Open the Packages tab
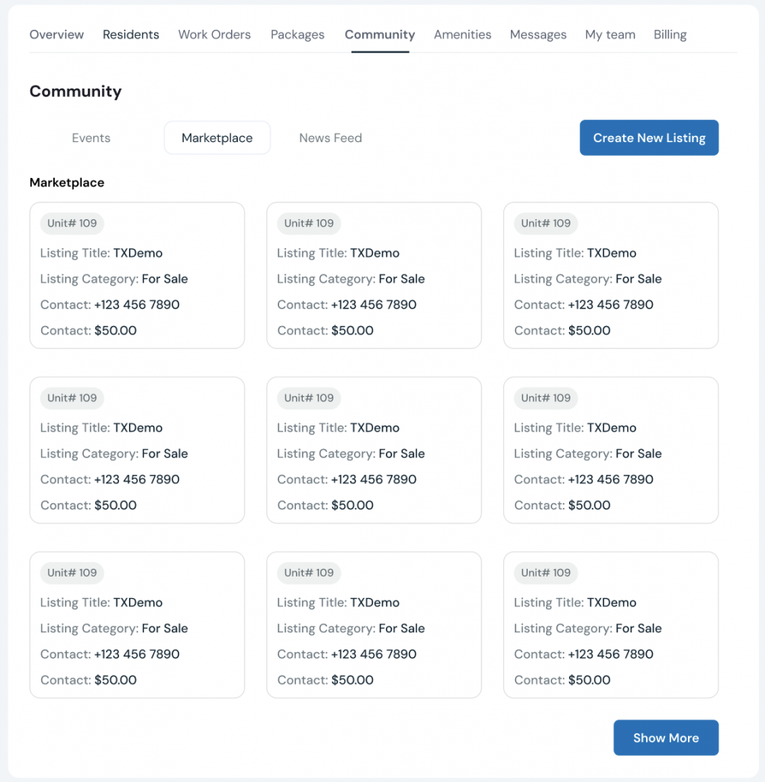The image size is (765, 782). 297,34
